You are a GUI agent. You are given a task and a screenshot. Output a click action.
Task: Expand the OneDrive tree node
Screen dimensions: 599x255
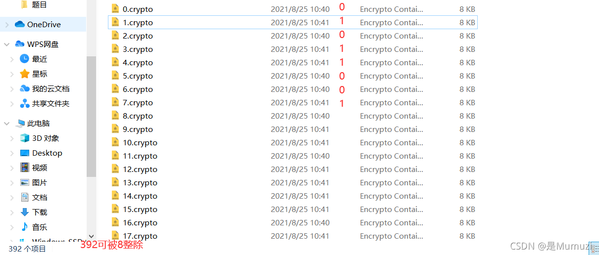click(6, 24)
